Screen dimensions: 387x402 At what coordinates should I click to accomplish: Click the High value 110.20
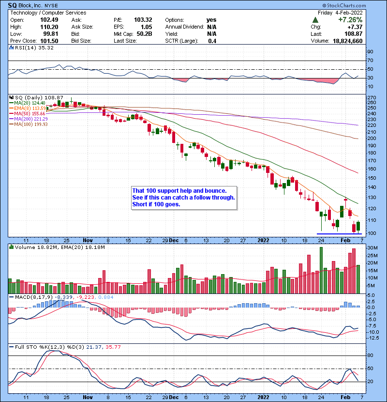[x=49, y=27]
